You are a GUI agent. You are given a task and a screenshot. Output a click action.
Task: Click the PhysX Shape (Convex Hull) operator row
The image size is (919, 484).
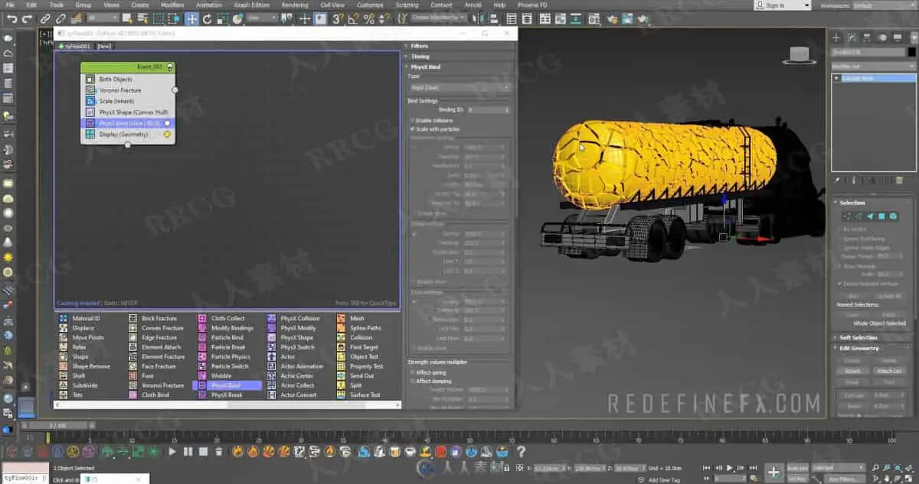128,112
